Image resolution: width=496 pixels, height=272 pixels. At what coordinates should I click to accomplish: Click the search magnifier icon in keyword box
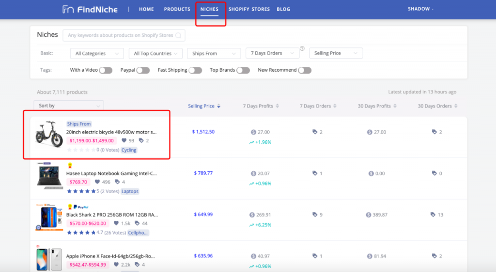[178, 35]
